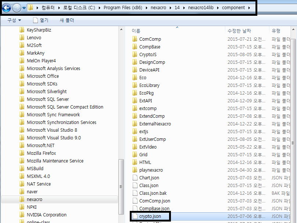Select Microsoft SQL Server Compact Edition
Screen dimensions: 297x223
(65, 107)
